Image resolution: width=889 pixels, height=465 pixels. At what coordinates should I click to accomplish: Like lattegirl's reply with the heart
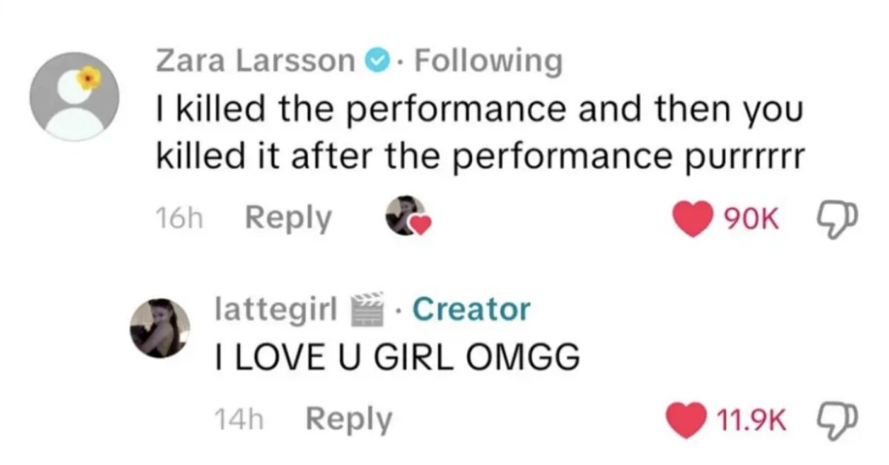686,421
